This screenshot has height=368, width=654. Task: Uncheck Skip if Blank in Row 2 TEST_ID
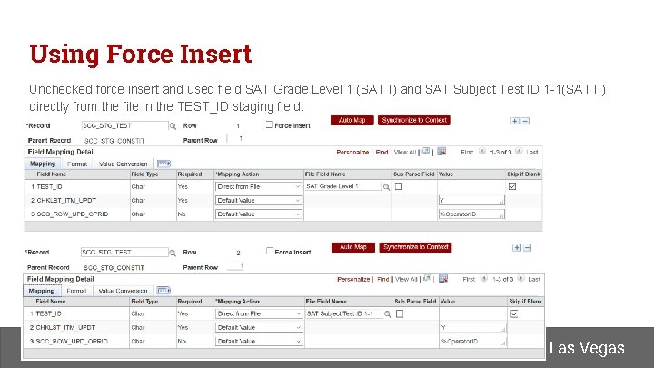click(514, 313)
